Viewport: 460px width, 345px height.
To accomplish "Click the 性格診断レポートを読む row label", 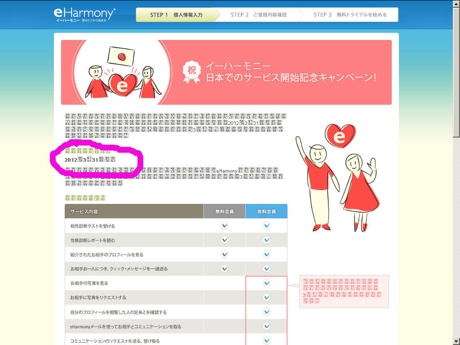I will [93, 240].
